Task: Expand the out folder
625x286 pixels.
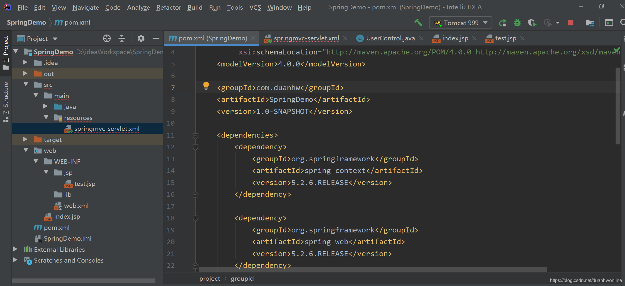Action: point(25,73)
